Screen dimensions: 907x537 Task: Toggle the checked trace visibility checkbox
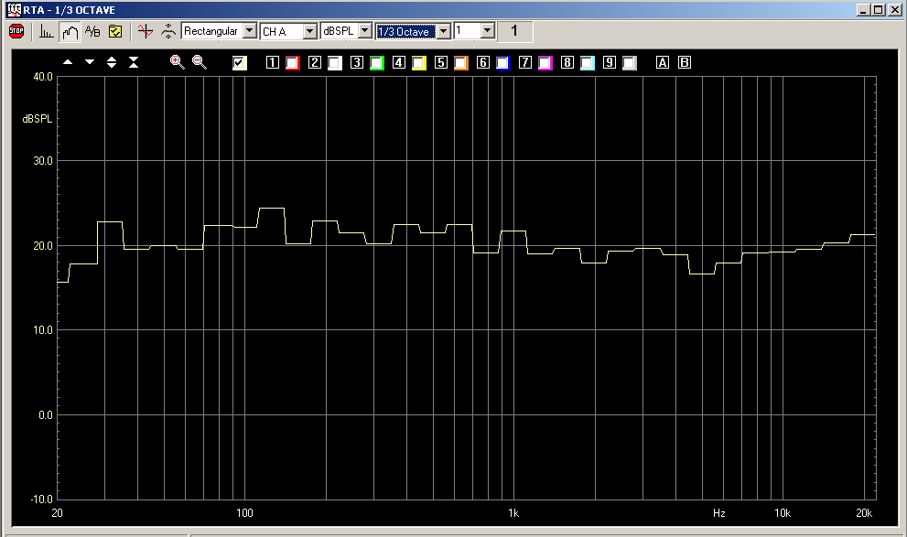tap(240, 63)
